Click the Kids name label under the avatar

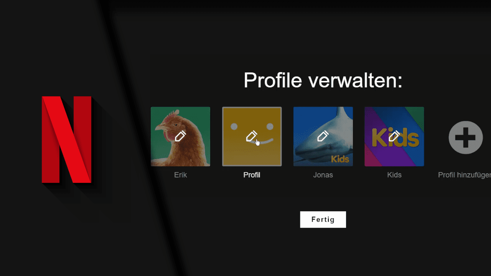point(394,175)
